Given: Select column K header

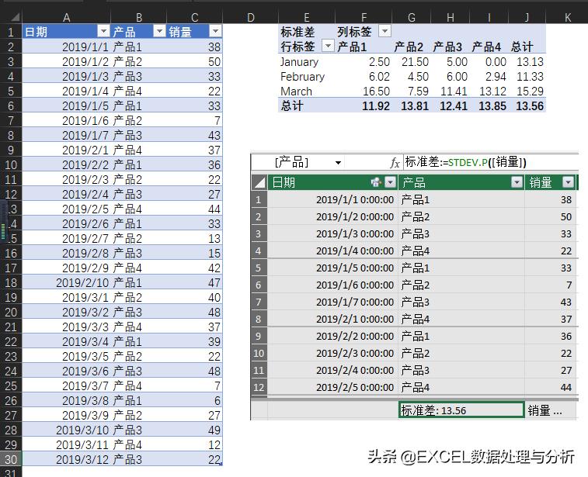Looking at the screenshot, I should tap(567, 17).
